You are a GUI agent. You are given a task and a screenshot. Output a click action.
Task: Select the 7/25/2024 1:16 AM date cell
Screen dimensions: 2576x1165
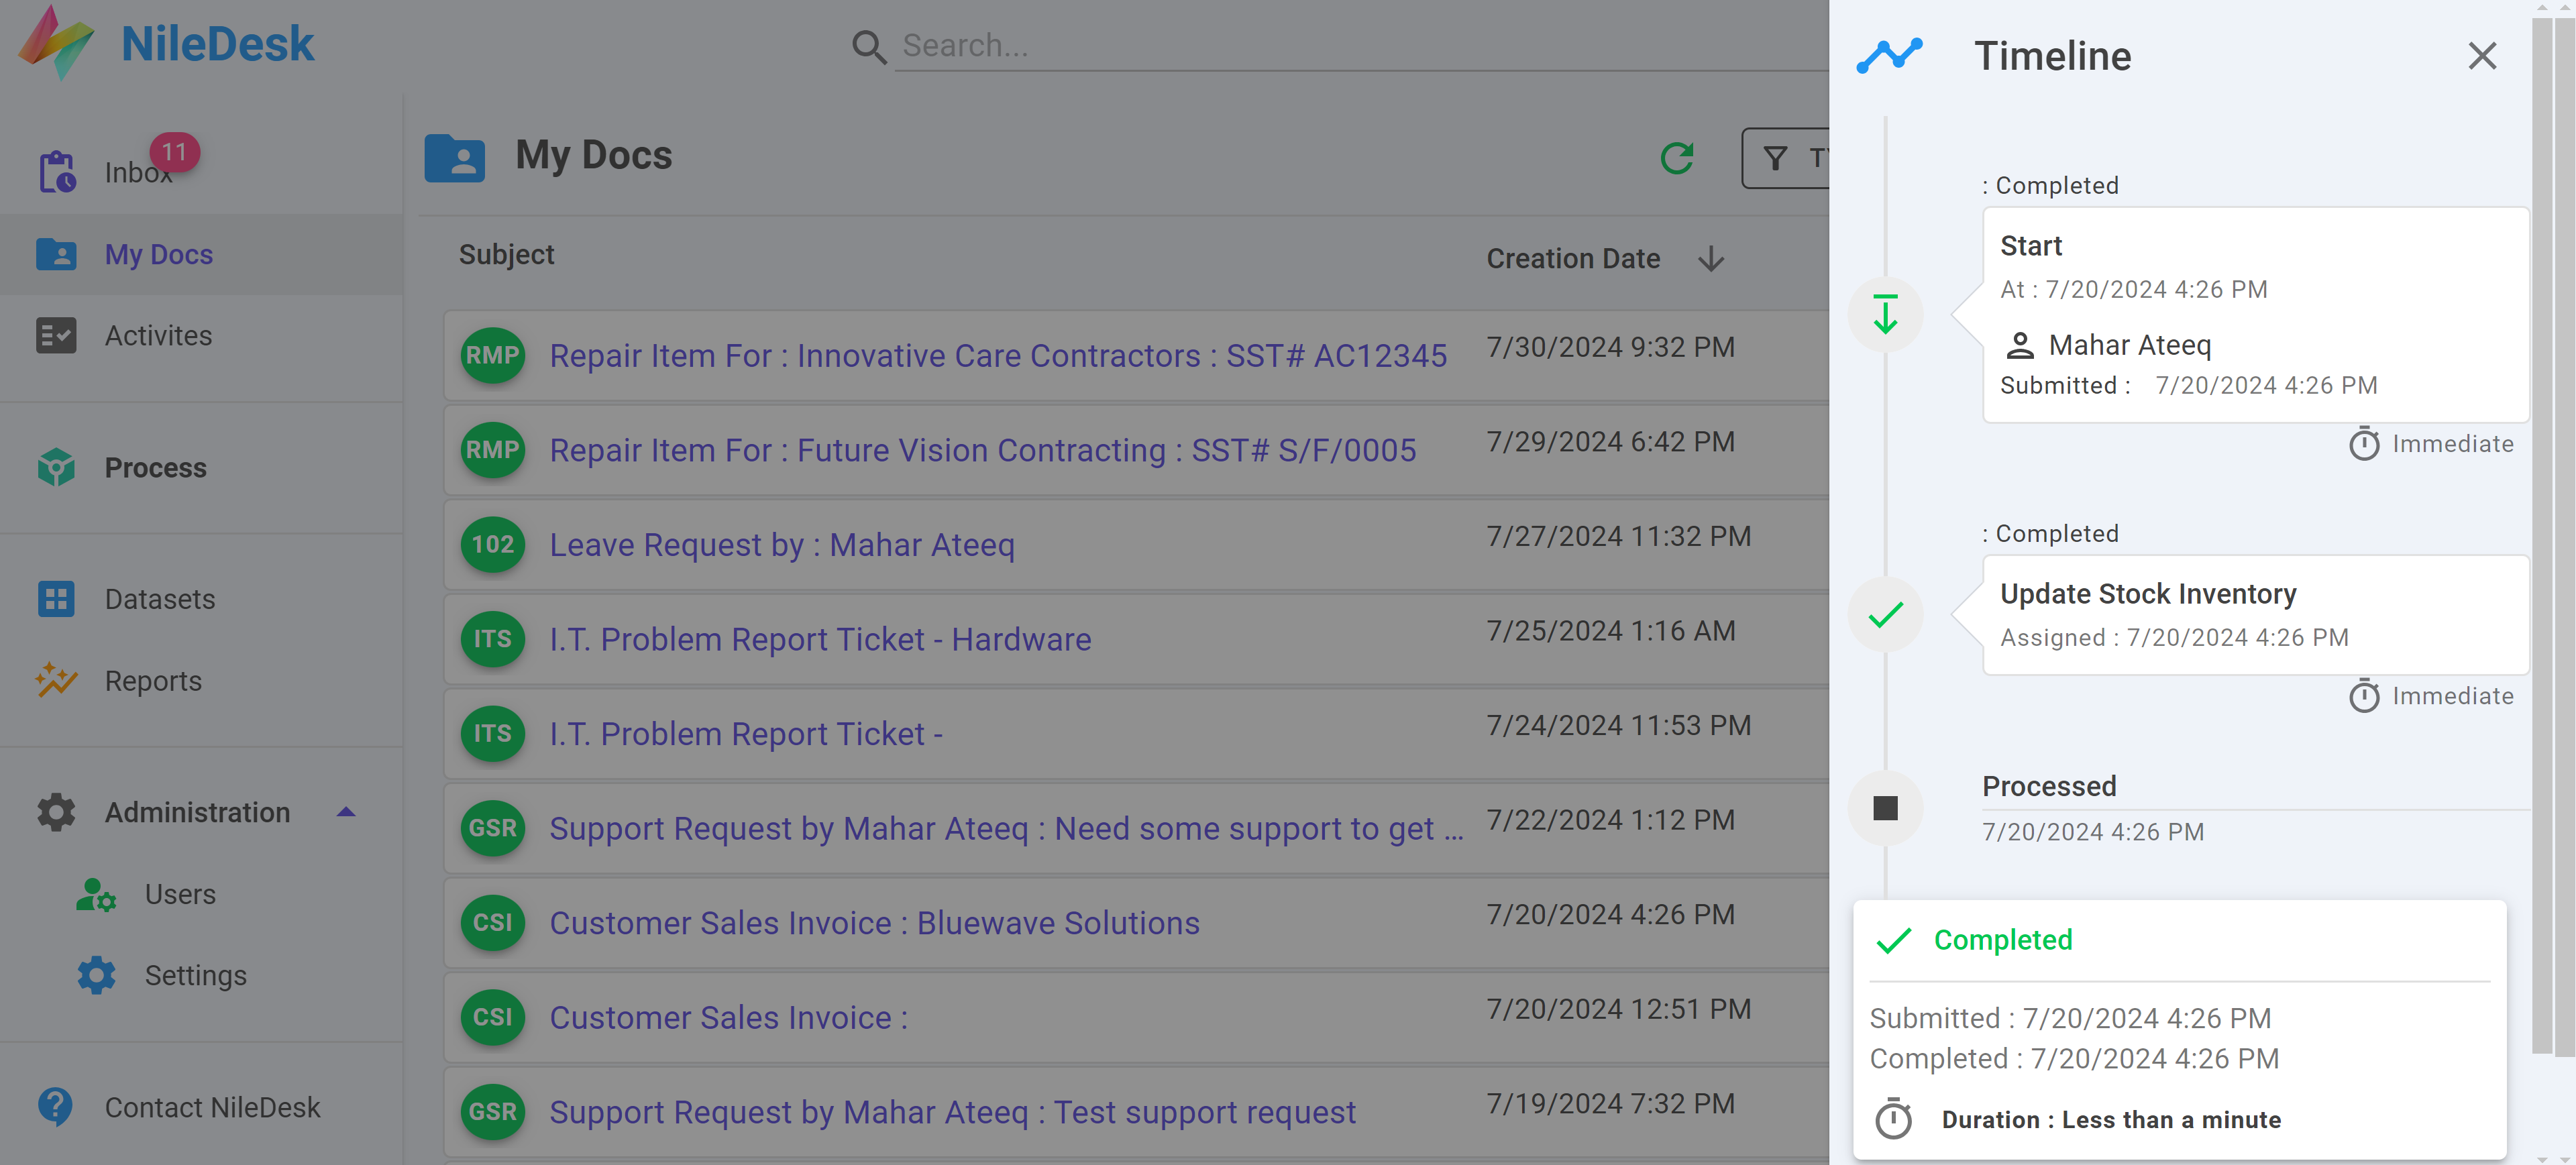(1610, 631)
